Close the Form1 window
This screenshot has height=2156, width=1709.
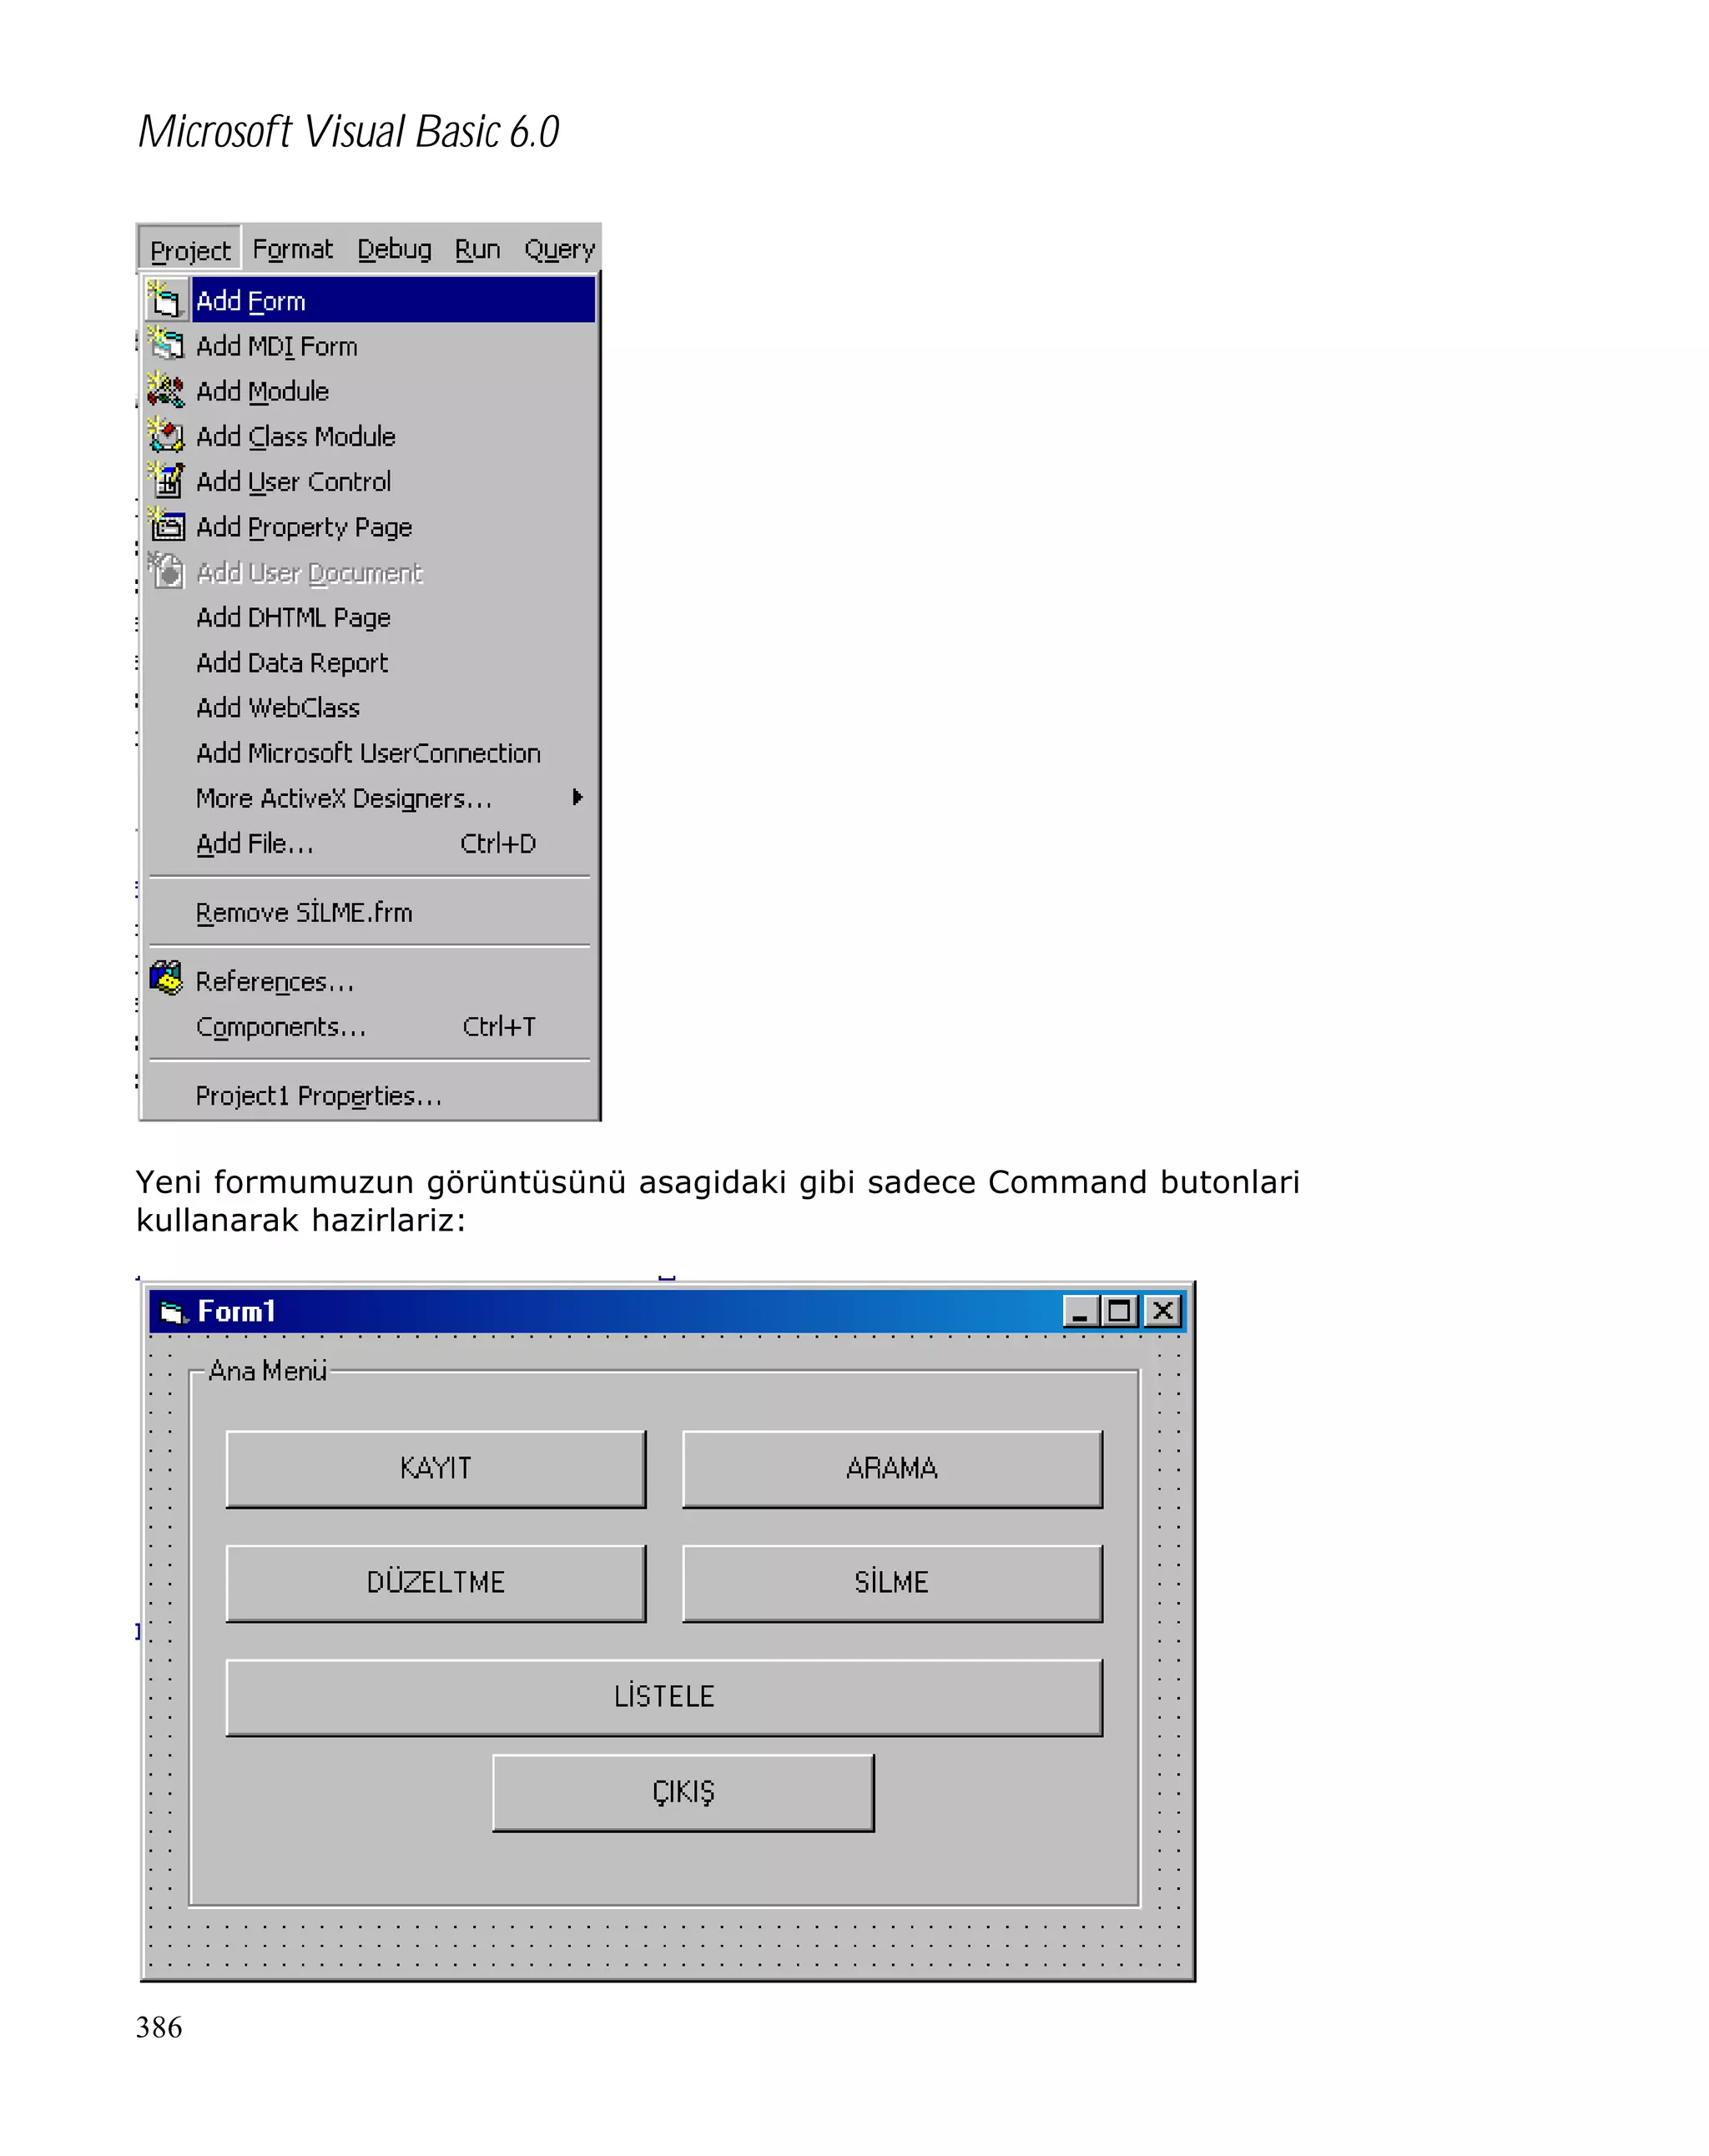click(1162, 1311)
